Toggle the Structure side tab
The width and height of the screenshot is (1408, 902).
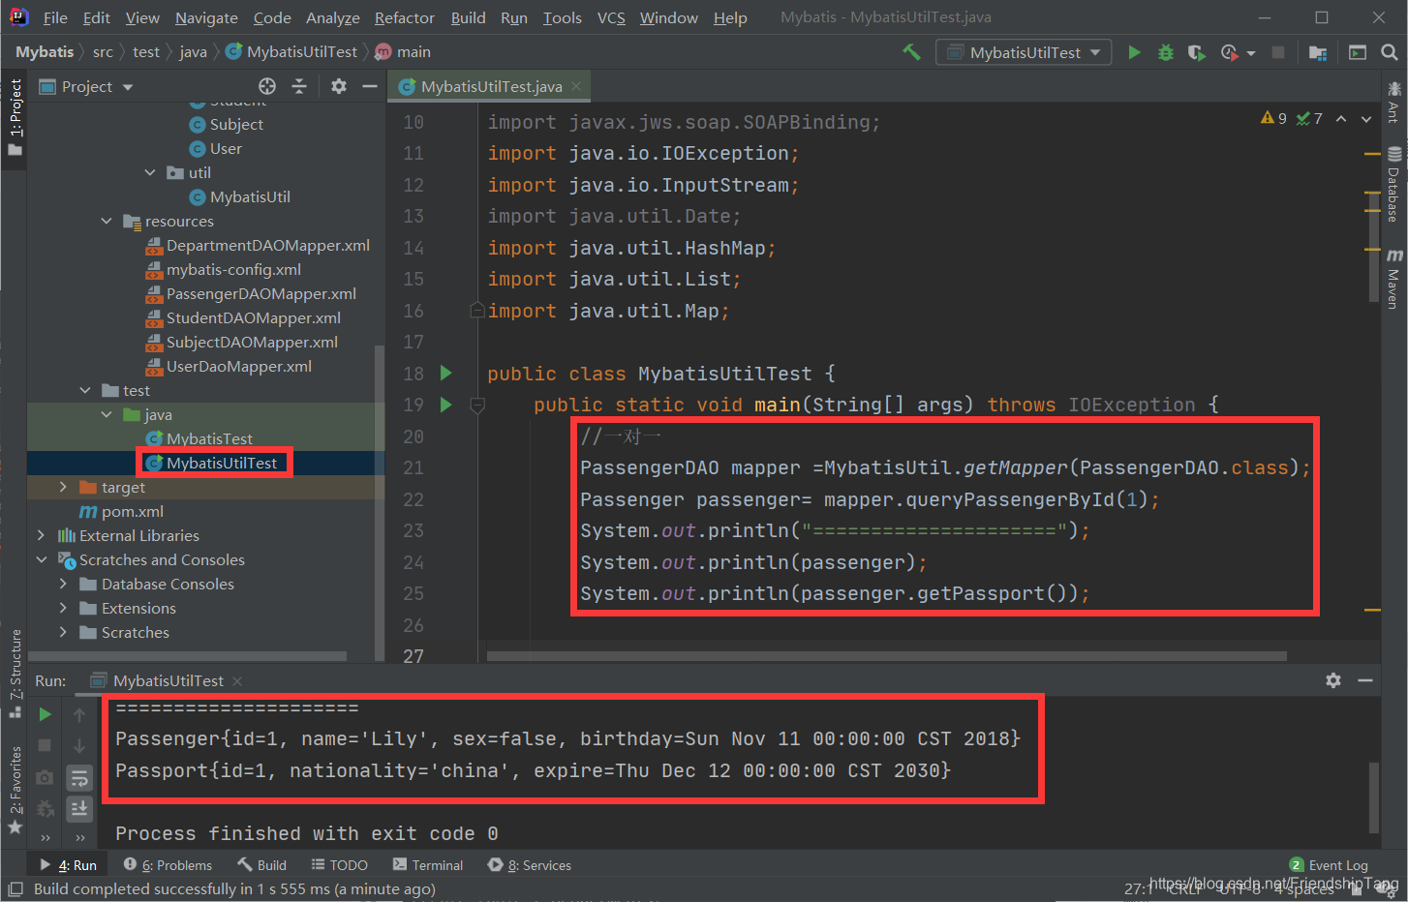(x=15, y=673)
